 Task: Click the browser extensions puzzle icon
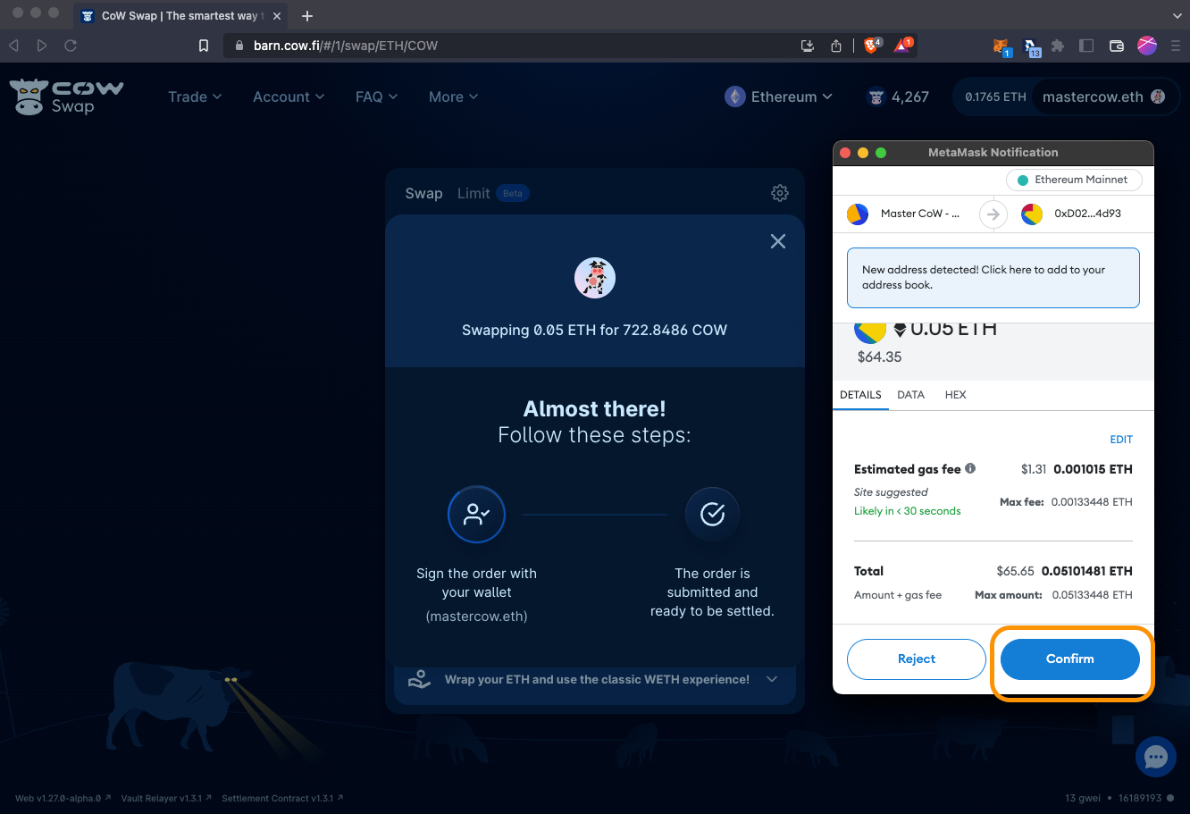tap(1058, 46)
